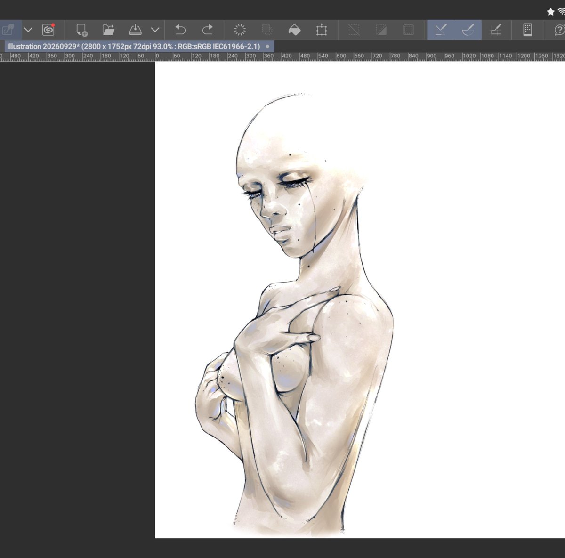Click the Deselect icon
This screenshot has height=558, width=565.
[354, 30]
